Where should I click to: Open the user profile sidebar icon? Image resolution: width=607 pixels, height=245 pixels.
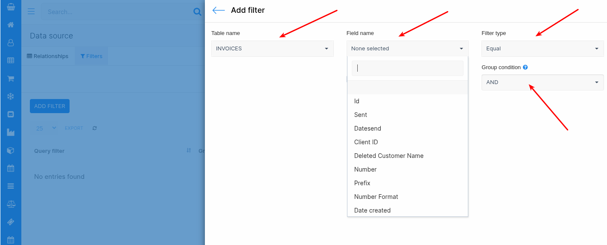click(x=11, y=43)
